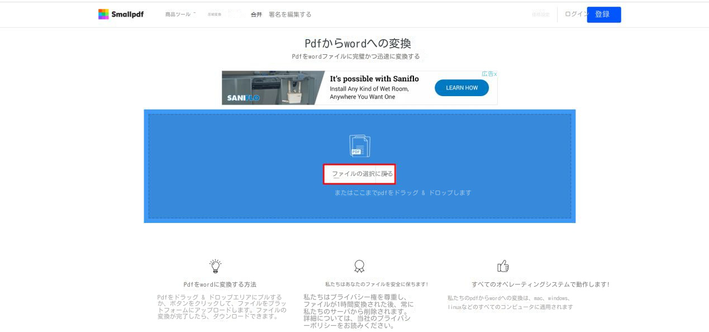Click the PDF document icon in drop zone
709x332 pixels.
click(x=359, y=146)
